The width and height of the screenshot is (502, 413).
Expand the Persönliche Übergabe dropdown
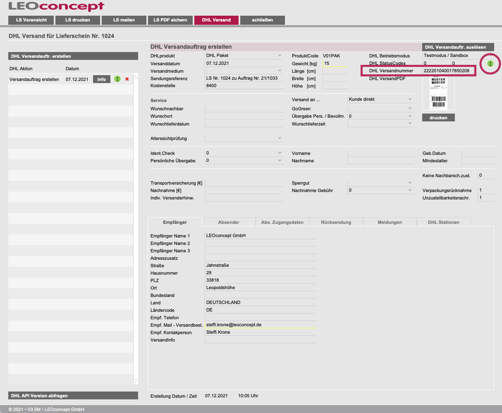pos(244,160)
